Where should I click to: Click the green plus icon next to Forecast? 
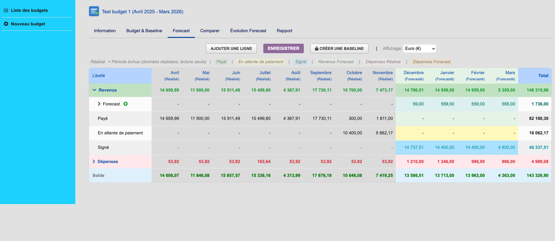(126, 104)
